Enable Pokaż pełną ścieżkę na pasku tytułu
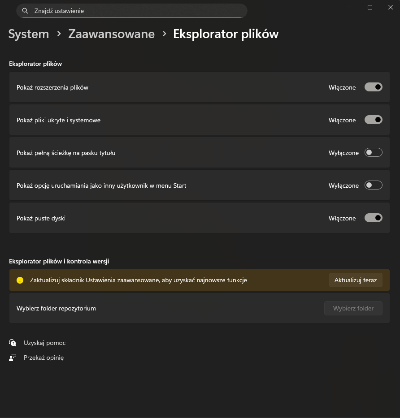The image size is (400, 418). [x=373, y=152]
